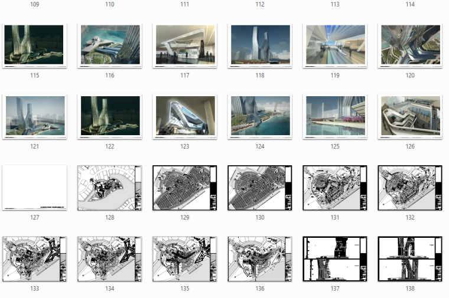
Task: Click page number label 130
Action: pyautogui.click(x=260, y=217)
